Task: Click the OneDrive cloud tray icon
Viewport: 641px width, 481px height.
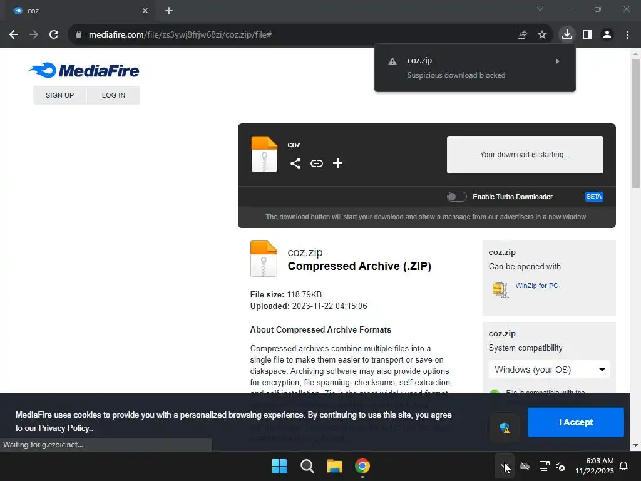Action: 525,466
